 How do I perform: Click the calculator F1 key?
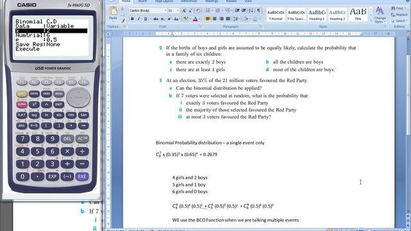(22, 82)
